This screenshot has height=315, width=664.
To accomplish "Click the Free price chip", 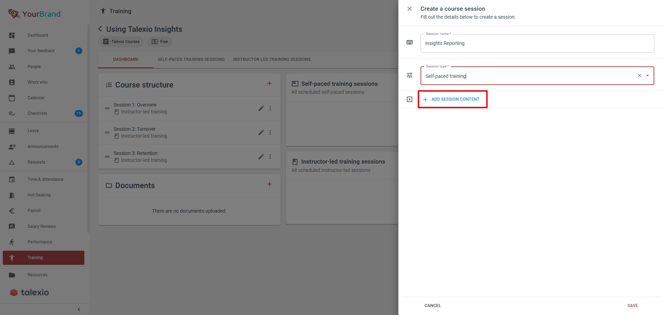I will 159,42.
